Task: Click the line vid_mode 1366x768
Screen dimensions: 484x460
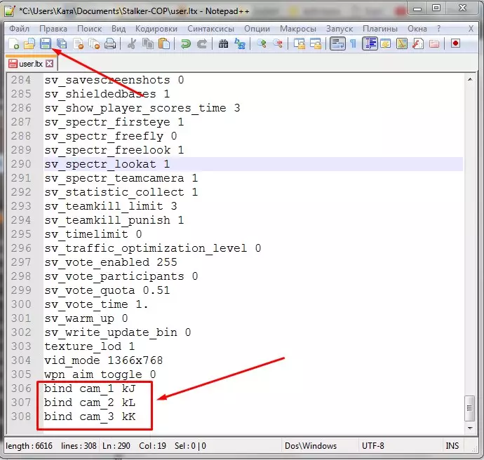Action: (103, 360)
